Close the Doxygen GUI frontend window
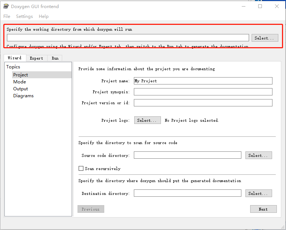This screenshot has height=230, width=286. [277, 6]
